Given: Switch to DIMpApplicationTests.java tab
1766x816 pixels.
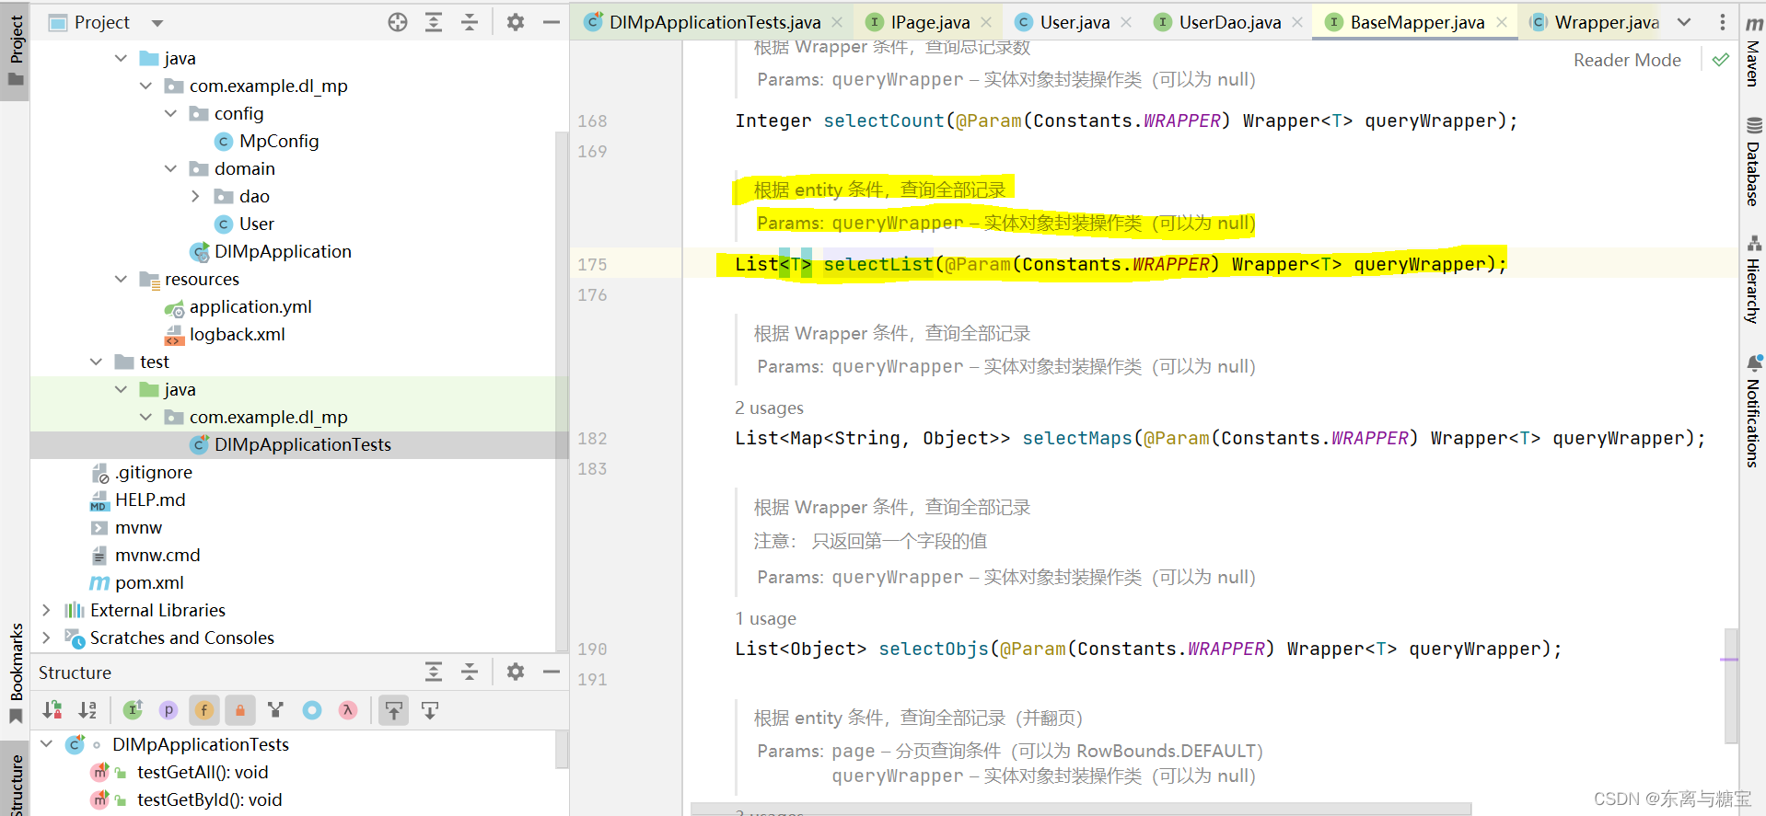Looking at the screenshot, I should point(715,22).
